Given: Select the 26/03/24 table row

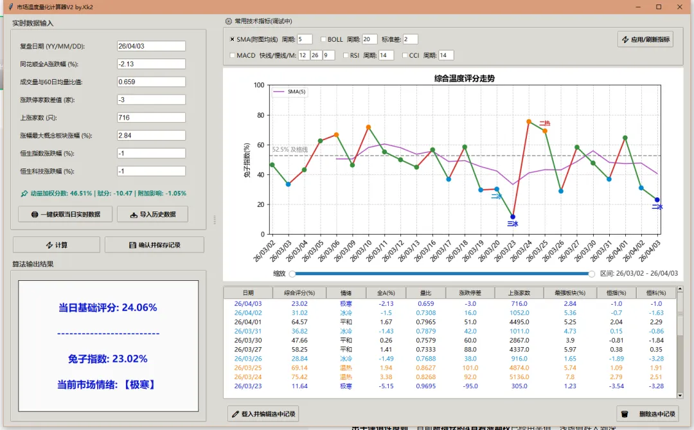Looking at the screenshot, I should pos(450,377).
